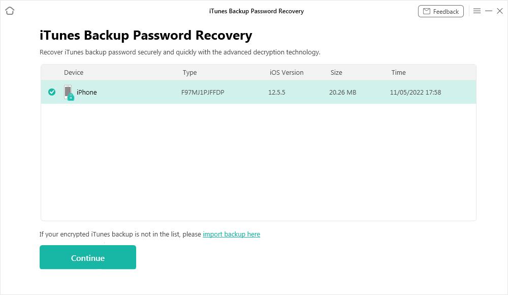
Task: Click the Size column header
Action: pyautogui.click(x=336, y=73)
